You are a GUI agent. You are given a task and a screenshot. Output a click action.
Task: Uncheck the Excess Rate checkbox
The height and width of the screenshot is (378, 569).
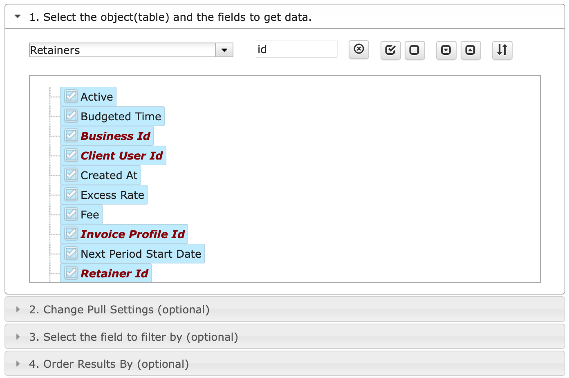coord(71,195)
